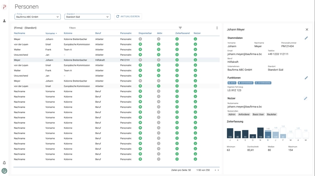Sort by the Aktiv column header
Viewport: 315px width, 176px height.
coord(159,33)
